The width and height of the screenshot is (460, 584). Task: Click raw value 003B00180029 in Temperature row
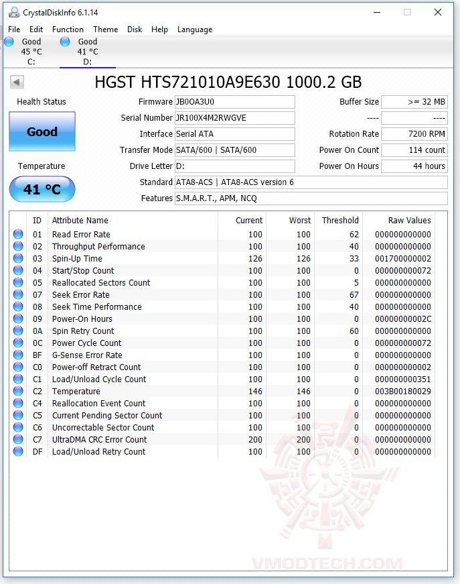[x=402, y=392]
